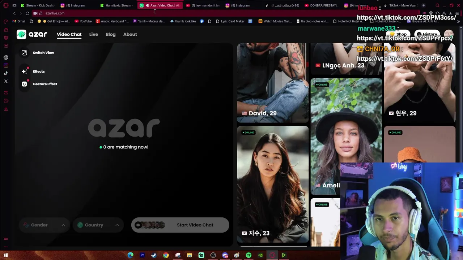
Task: Open the ChatGPT icon in the Opera sidebar
Action: pos(6,57)
